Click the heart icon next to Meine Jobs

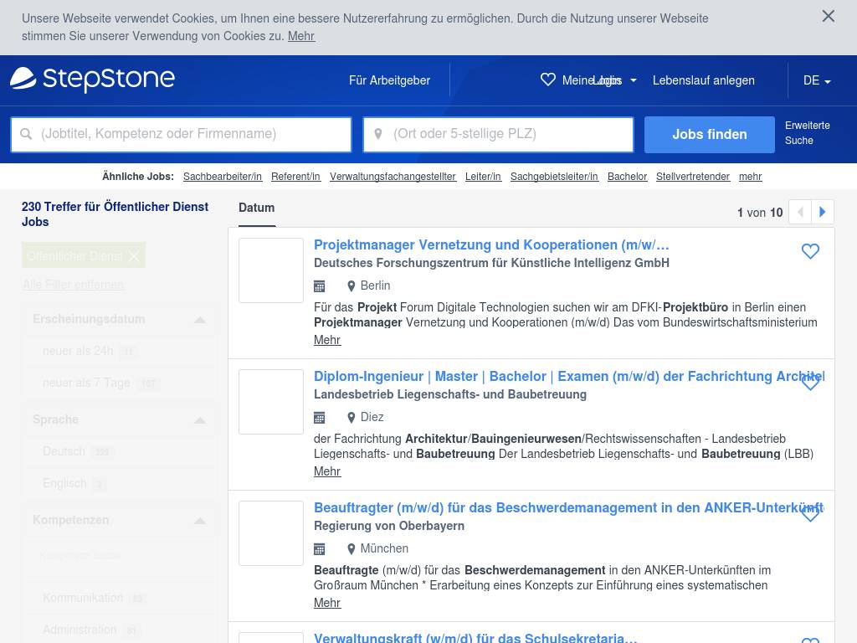pos(548,80)
